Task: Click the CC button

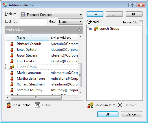Action: point(114,14)
